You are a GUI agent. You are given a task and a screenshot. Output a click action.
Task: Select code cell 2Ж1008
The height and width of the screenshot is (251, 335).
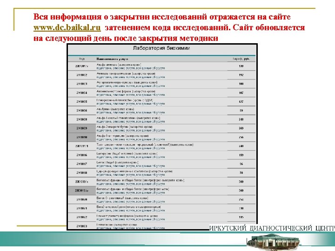point(82,119)
